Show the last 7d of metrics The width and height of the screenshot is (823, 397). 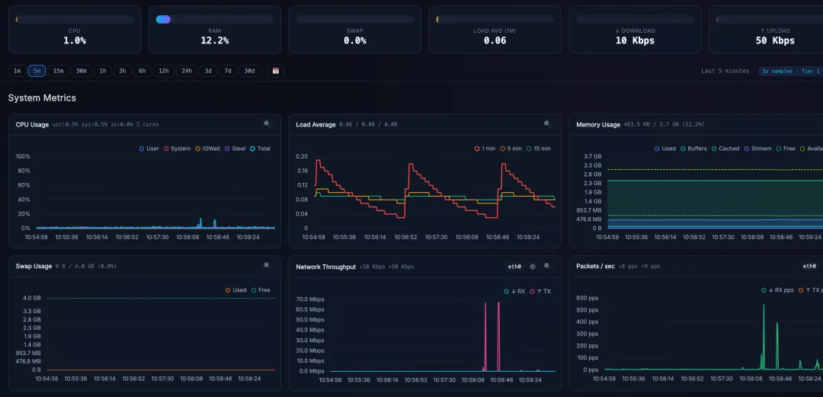(x=228, y=71)
